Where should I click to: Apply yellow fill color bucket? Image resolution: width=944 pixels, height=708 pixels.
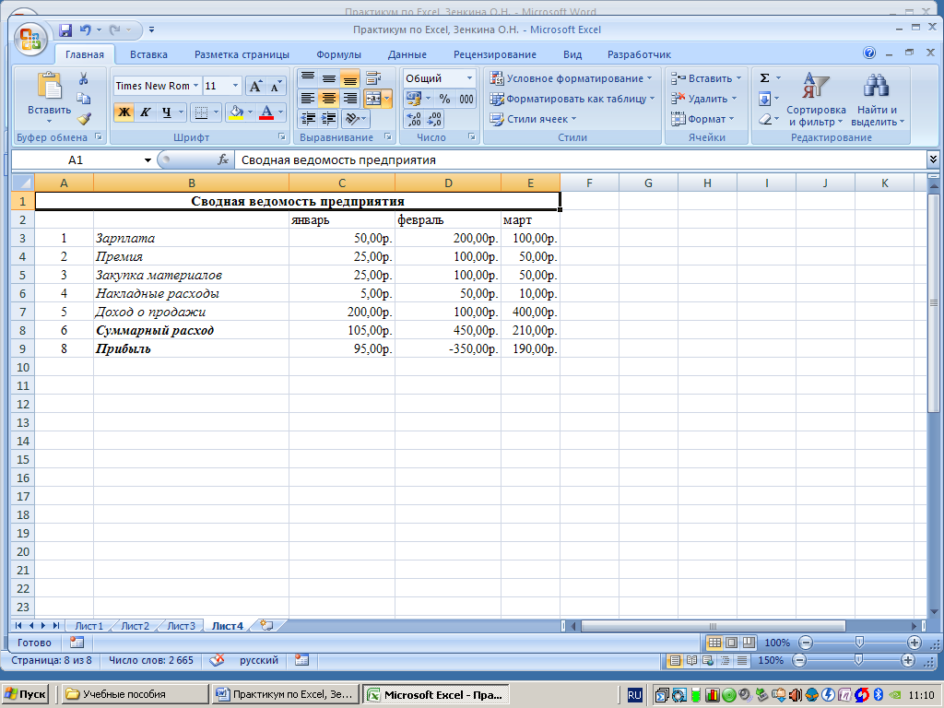(x=237, y=112)
